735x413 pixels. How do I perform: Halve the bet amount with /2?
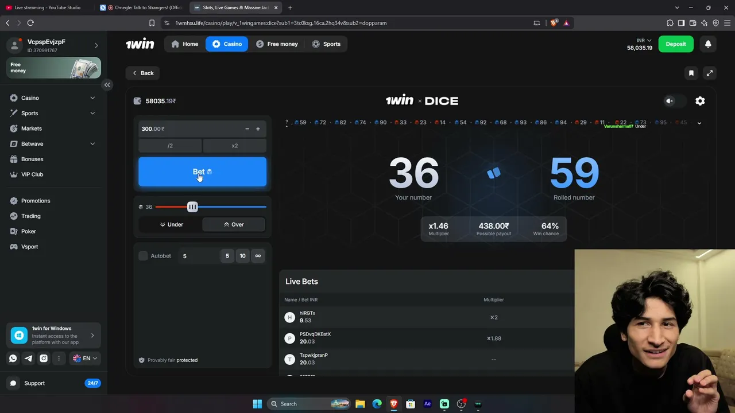(170, 146)
